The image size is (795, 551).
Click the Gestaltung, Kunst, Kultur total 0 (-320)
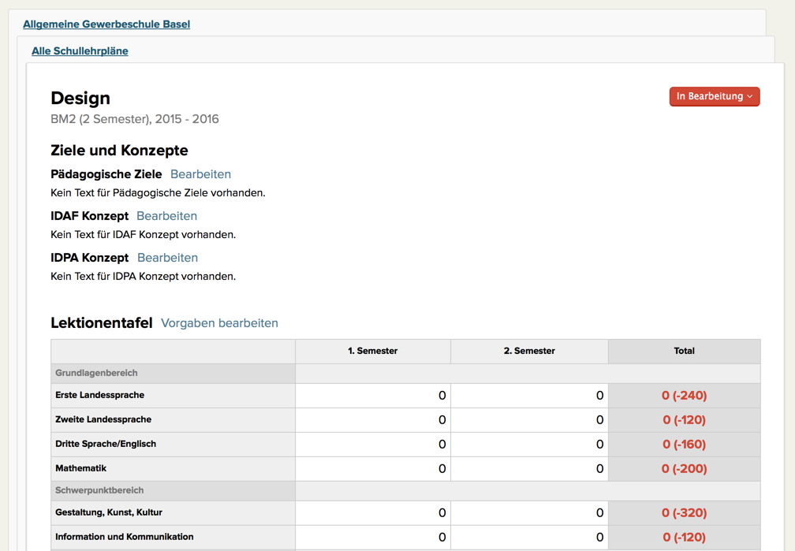pos(684,513)
